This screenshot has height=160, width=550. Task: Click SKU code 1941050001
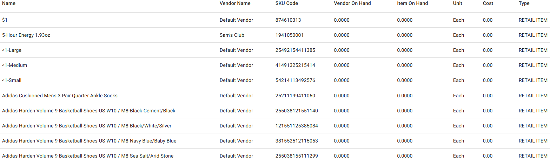(x=290, y=35)
